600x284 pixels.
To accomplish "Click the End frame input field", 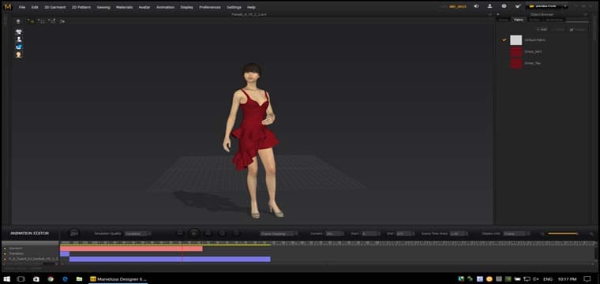I will 405,234.
